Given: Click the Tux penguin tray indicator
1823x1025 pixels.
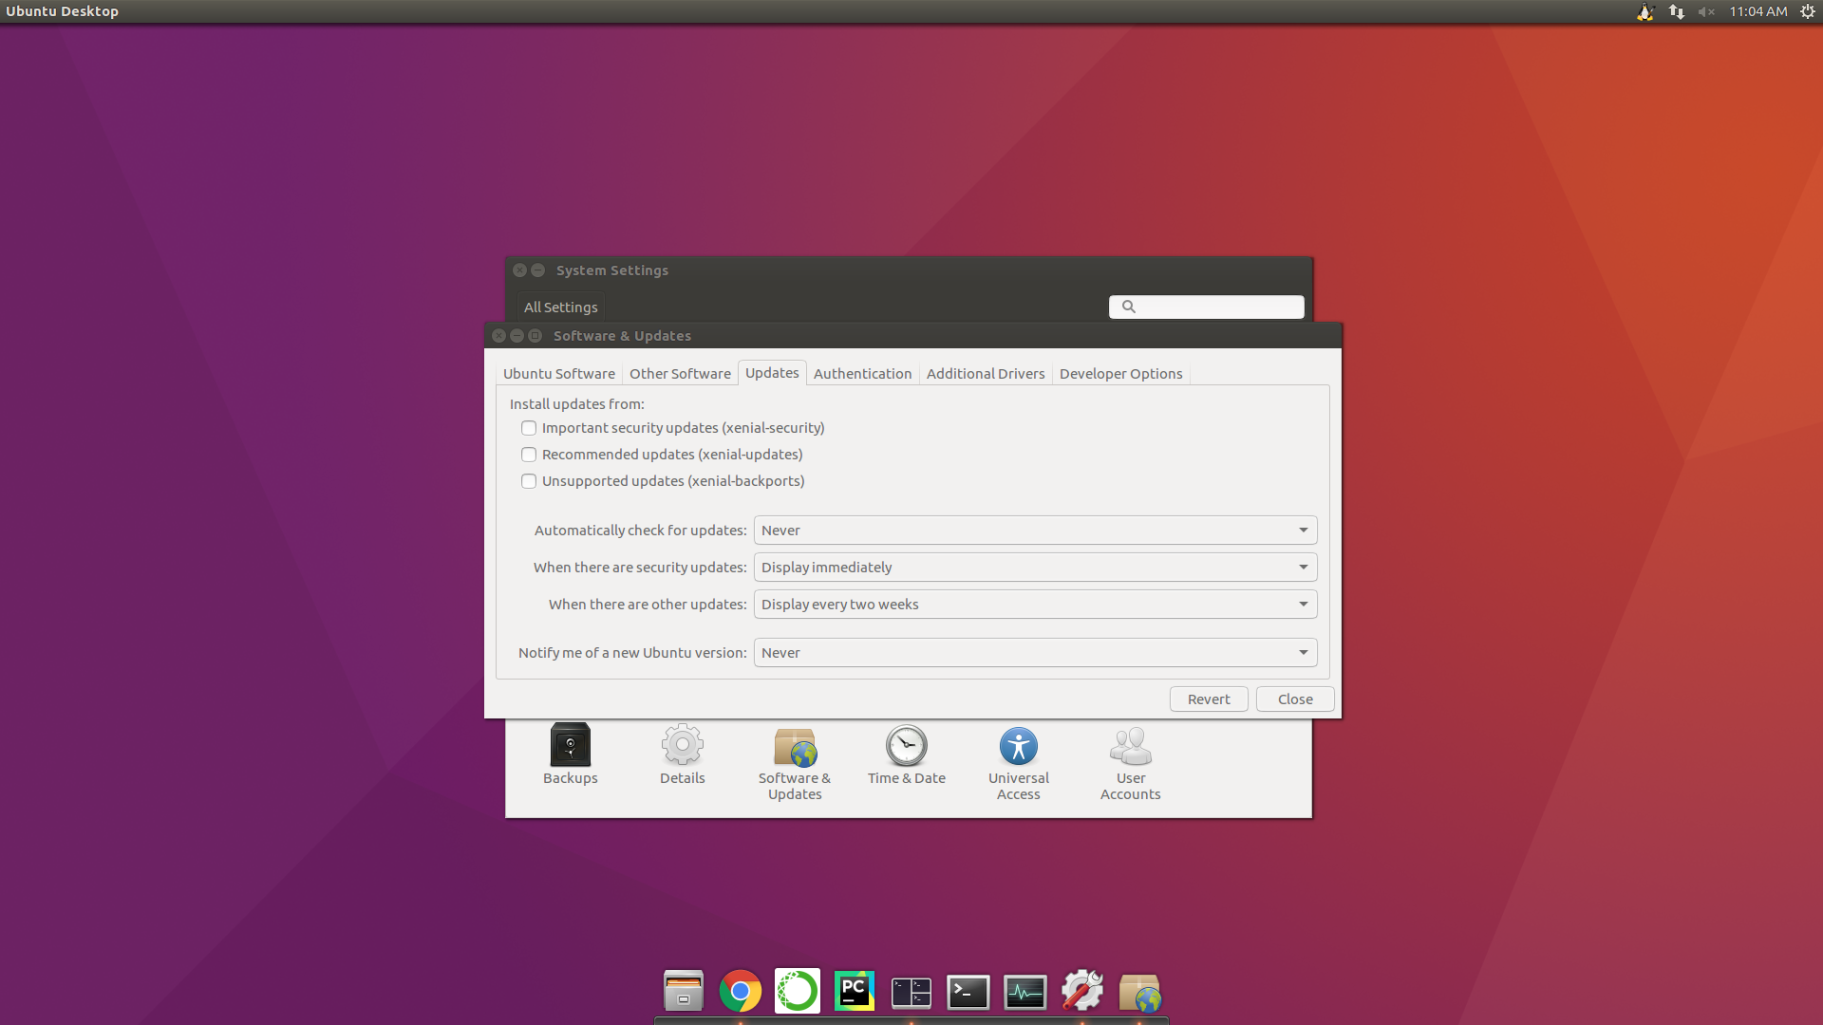Looking at the screenshot, I should click(1645, 11).
